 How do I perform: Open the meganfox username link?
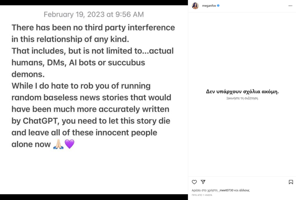click(x=209, y=6)
